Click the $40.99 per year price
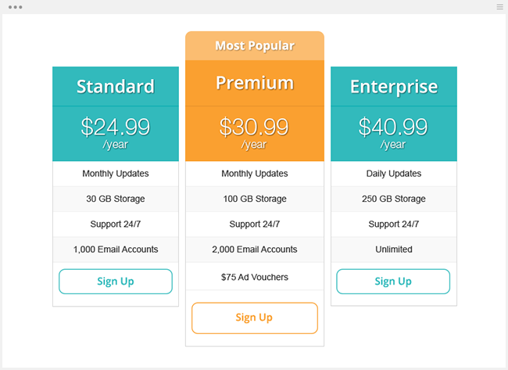508x370 pixels. pos(394,132)
